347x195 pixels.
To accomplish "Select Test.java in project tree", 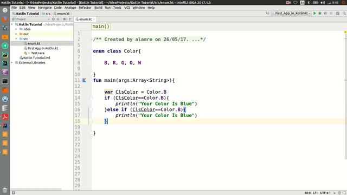I will point(37,53).
